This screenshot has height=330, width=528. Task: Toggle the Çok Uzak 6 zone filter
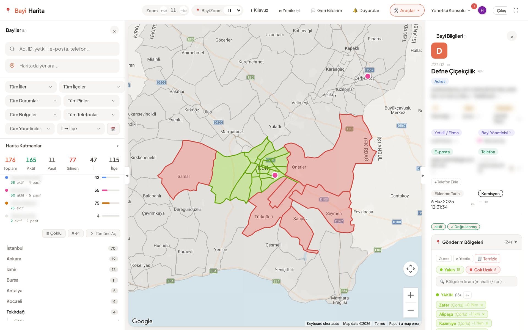[483, 270]
